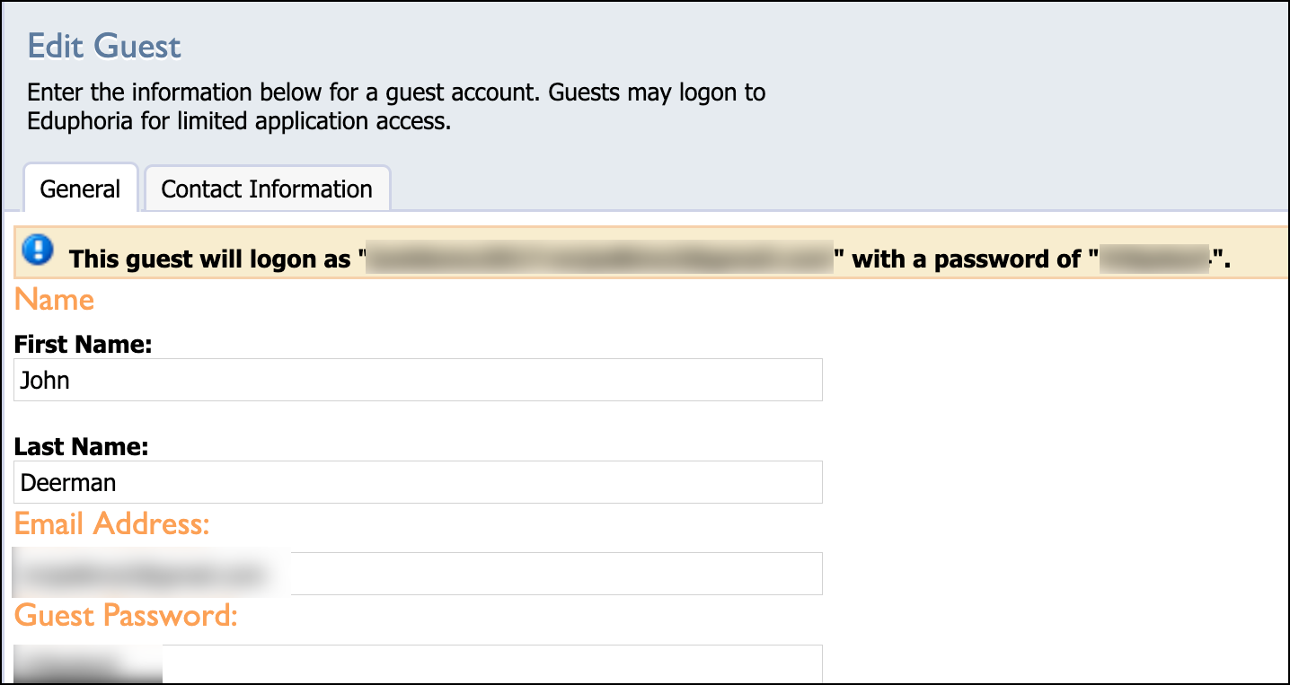
Task: Click the 'Enter the information below' description line
Action: 396,92
